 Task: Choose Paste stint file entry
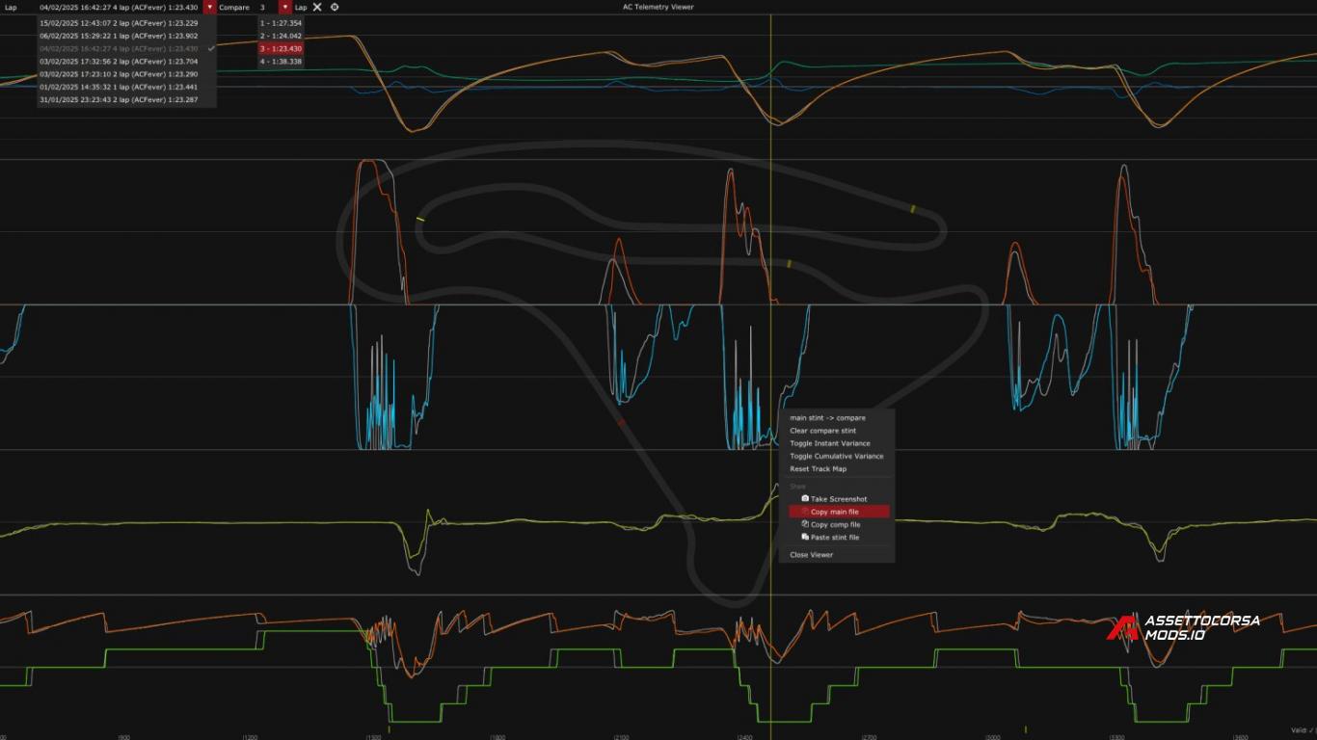coord(836,537)
